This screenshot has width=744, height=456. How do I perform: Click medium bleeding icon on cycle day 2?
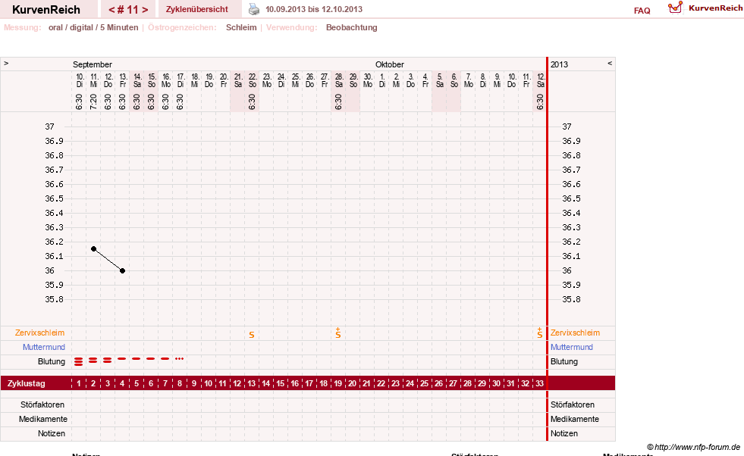(x=93, y=361)
